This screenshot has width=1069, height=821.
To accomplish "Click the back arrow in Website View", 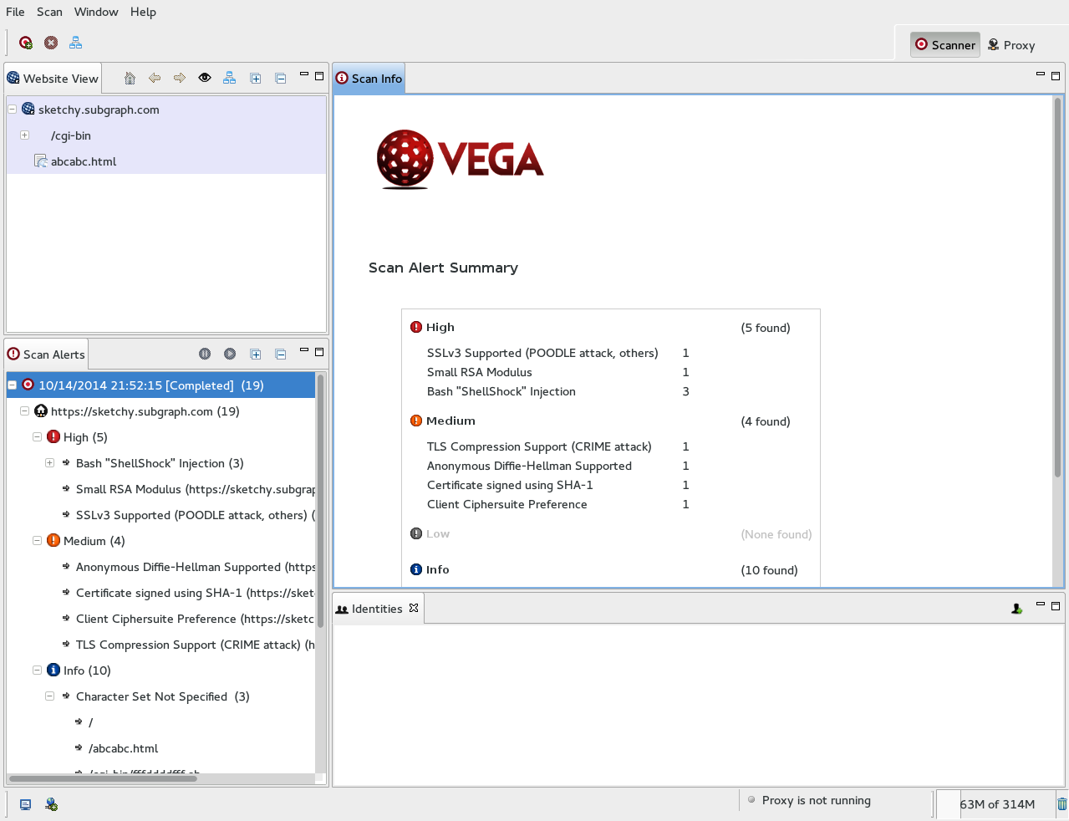I will [155, 78].
